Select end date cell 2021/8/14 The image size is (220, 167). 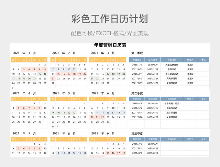pyautogui.click(x=153, y=153)
